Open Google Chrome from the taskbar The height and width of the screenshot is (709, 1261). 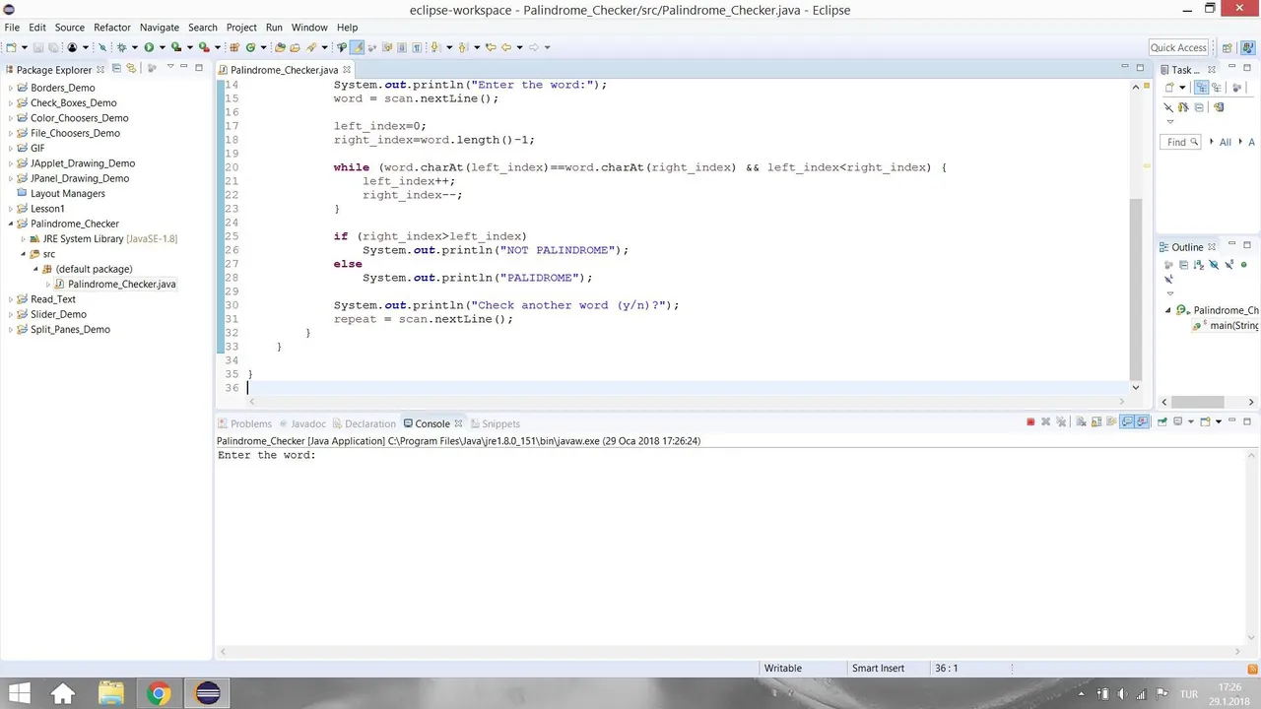tap(158, 694)
